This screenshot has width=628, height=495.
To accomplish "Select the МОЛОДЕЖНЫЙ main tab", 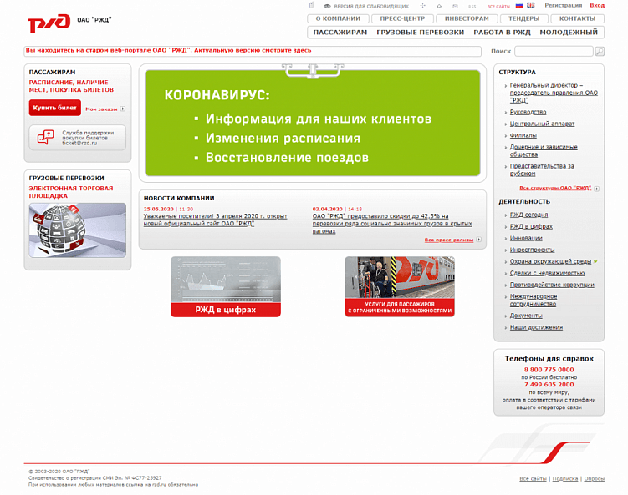I will [569, 33].
